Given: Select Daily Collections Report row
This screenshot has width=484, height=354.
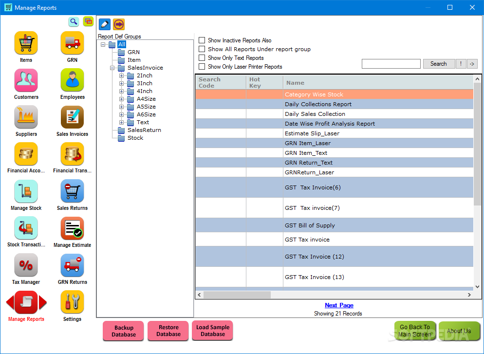Looking at the screenshot, I should [335, 104].
